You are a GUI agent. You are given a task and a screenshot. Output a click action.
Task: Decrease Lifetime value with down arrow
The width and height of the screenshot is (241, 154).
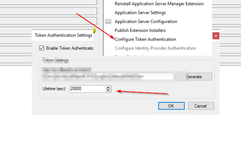pyautogui.click(x=108, y=90)
